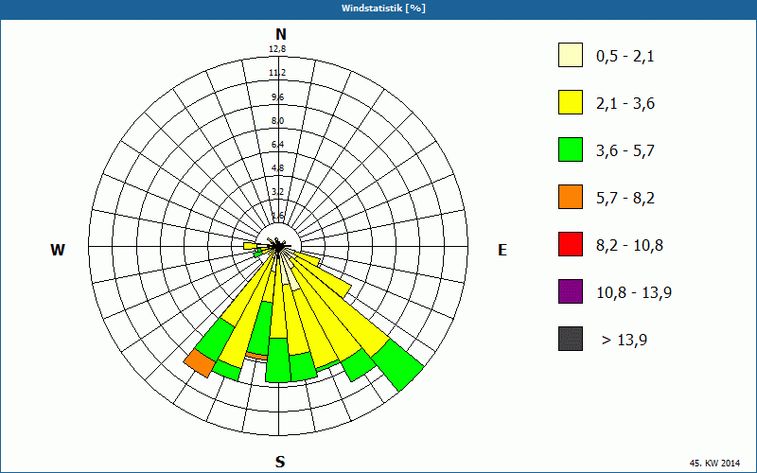Click the legend text 5,7 - 8,2
This screenshot has height=473, width=757.
(625, 199)
